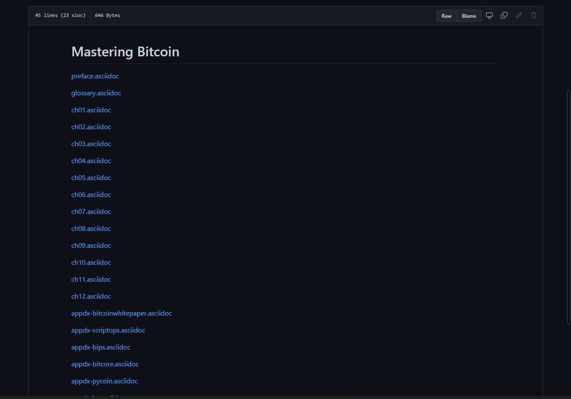The height and width of the screenshot is (399, 571).
Task: Open appdx-scriptops.asciidoc link
Action: pos(108,330)
